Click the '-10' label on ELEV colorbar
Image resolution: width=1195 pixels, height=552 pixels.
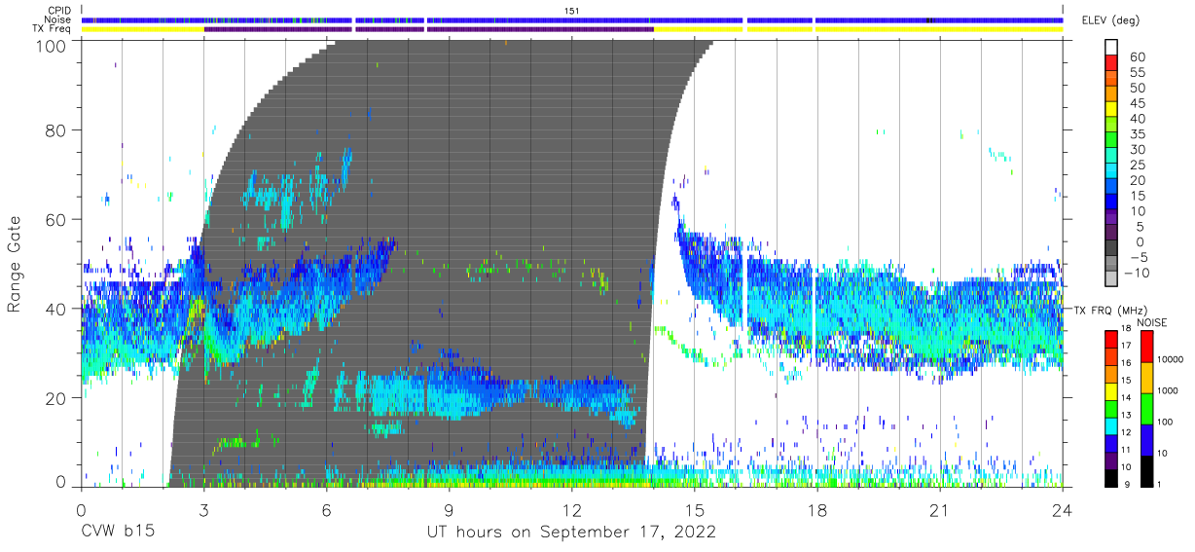(1135, 274)
